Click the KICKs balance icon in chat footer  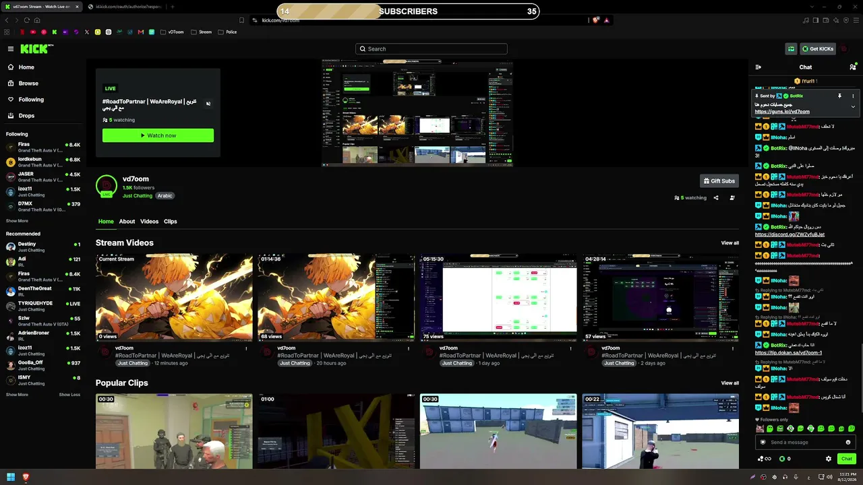[783, 459]
